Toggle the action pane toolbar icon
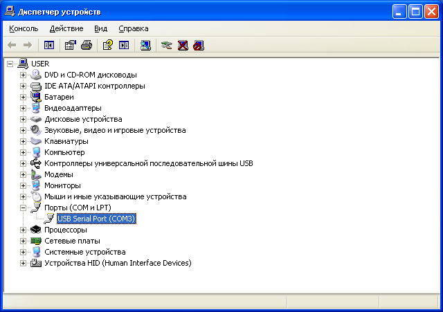The width and height of the screenshot is (443, 312). click(x=124, y=45)
